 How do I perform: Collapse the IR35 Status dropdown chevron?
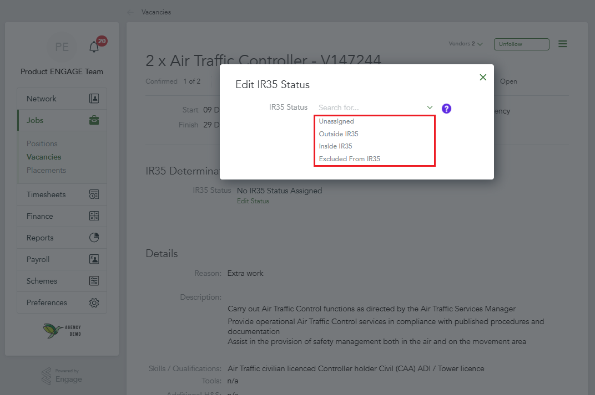430,107
